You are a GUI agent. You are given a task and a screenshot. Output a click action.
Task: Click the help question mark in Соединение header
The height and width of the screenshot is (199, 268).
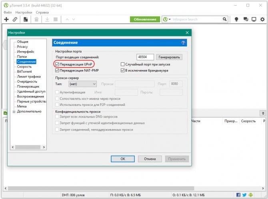click(x=183, y=43)
